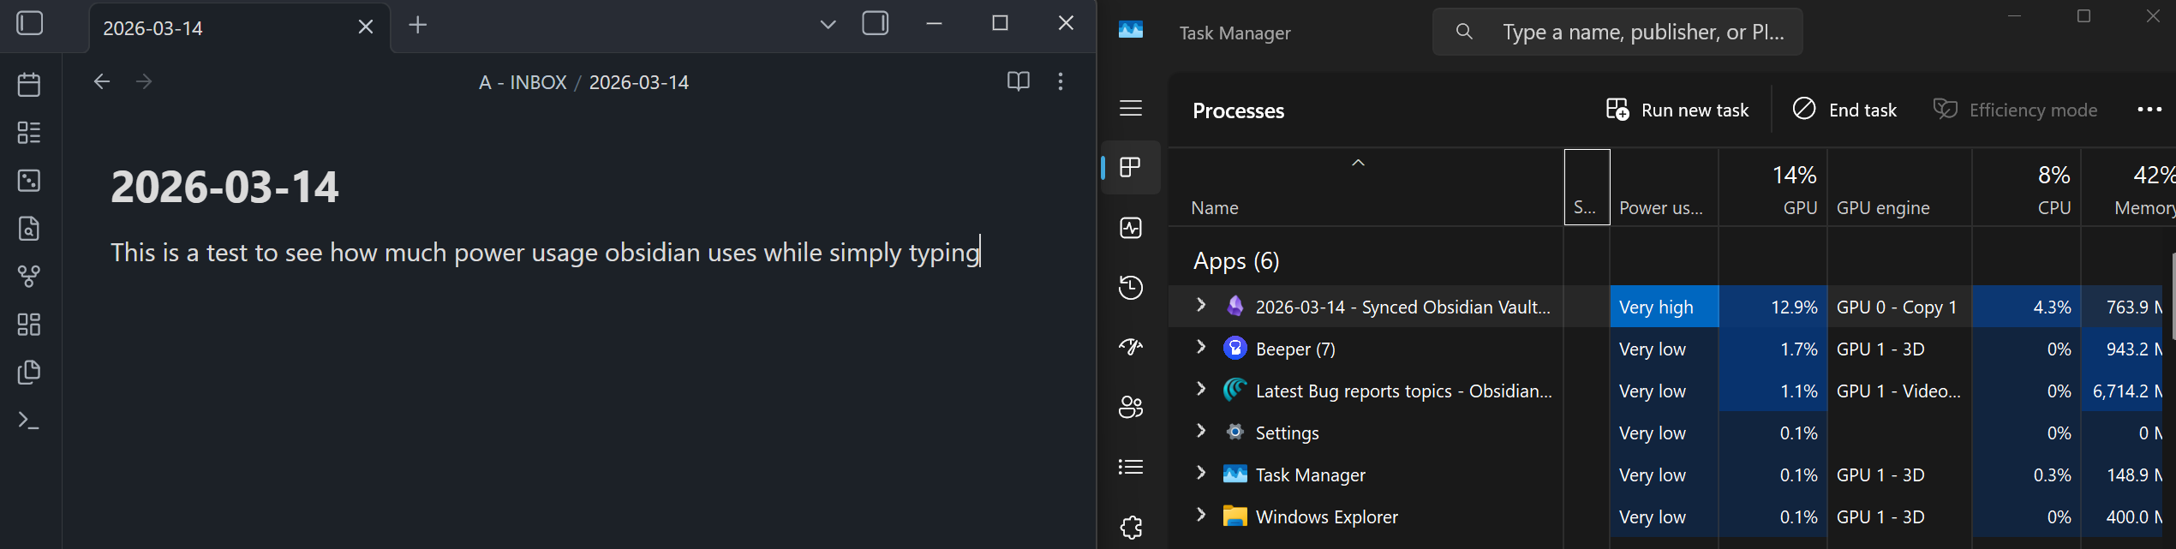Open the daily note calendar icon
The height and width of the screenshot is (549, 2176).
[29, 85]
